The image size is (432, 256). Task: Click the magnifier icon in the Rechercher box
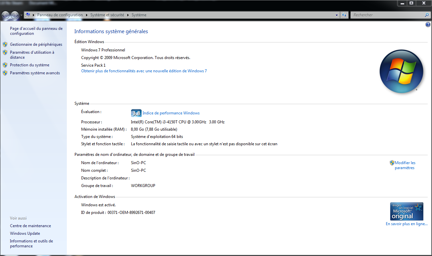427,15
